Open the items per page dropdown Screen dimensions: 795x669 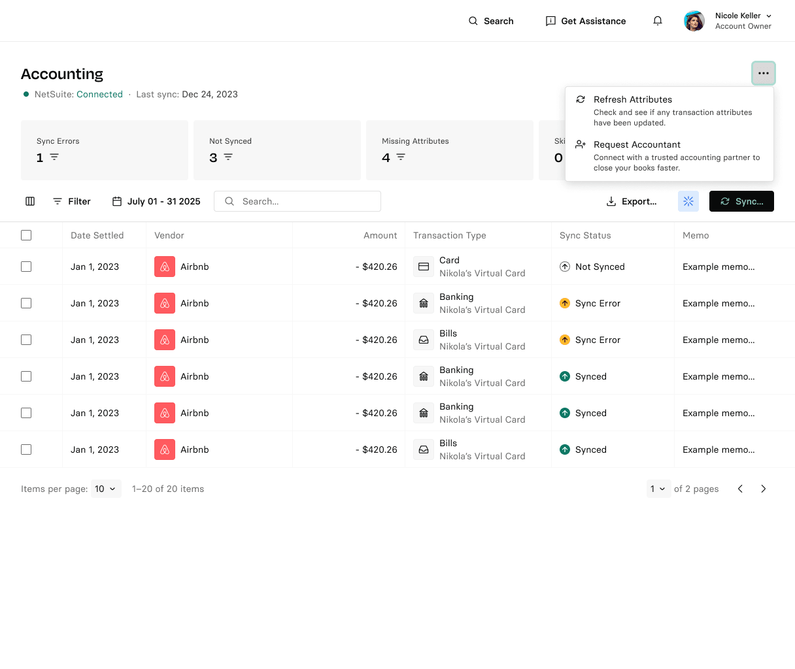coord(106,489)
